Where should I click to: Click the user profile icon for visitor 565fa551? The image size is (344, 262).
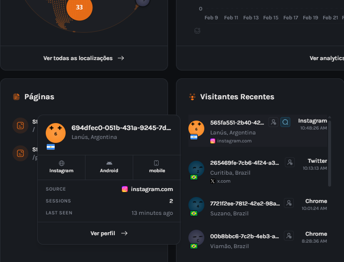[x=273, y=122]
